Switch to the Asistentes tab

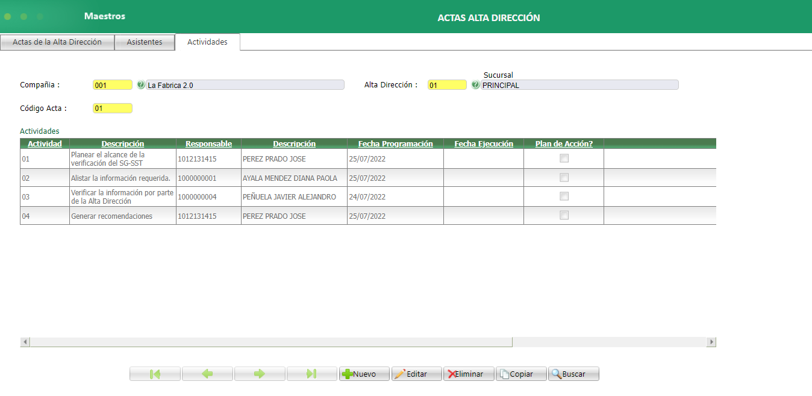point(145,42)
